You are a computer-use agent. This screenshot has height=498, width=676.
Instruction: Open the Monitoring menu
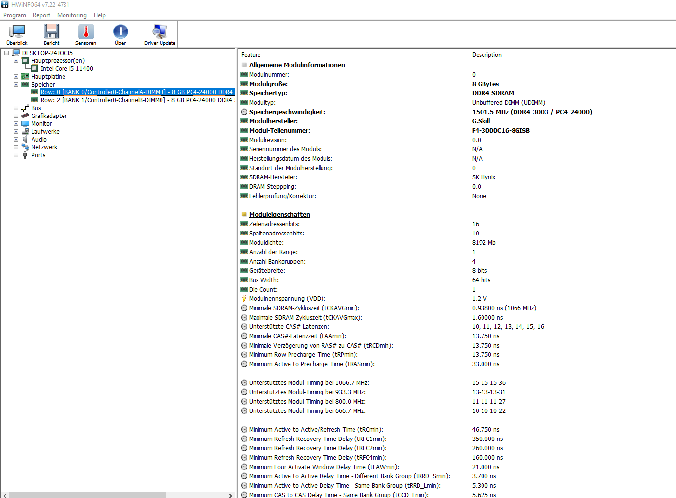click(71, 15)
